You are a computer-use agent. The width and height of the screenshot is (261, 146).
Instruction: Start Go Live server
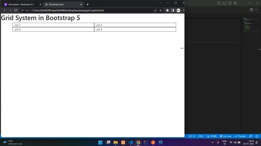226,136
